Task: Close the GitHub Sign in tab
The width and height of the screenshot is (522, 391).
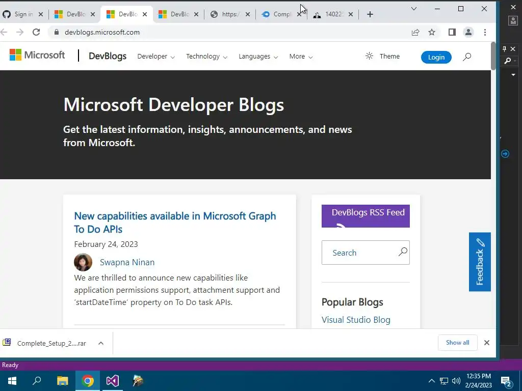Action: click(x=41, y=14)
